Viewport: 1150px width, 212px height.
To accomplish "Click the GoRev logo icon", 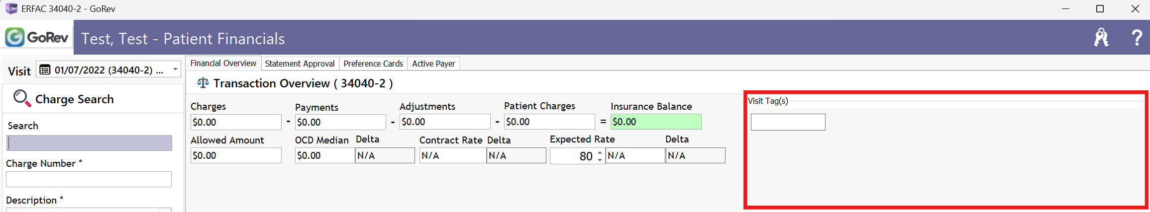I will pyautogui.click(x=15, y=37).
